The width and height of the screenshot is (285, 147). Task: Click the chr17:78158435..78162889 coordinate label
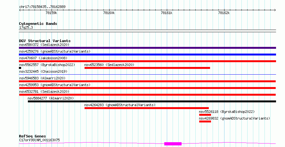point(42,7)
